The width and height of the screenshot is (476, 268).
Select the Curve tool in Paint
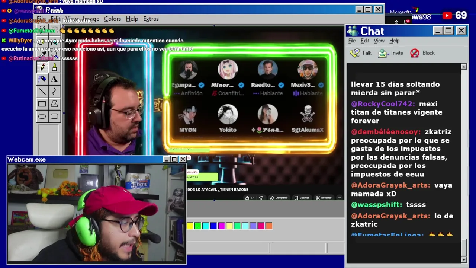54,92
